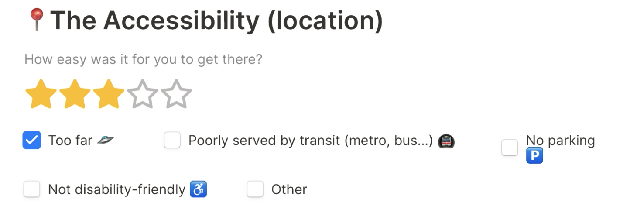Click the third filled star

coord(109,94)
